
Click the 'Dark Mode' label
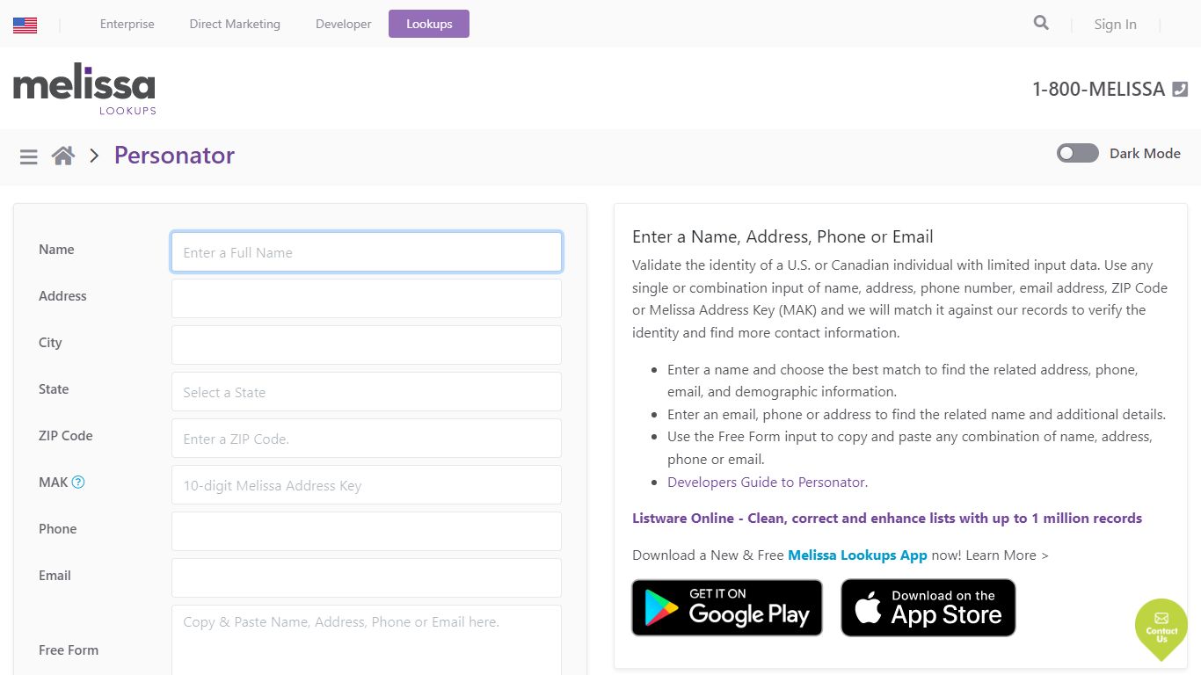1145,153
